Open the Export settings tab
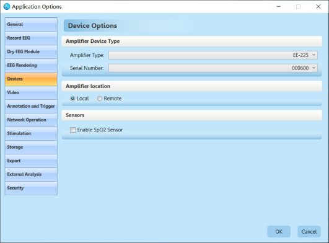The height and width of the screenshot is (243, 329). (x=31, y=161)
